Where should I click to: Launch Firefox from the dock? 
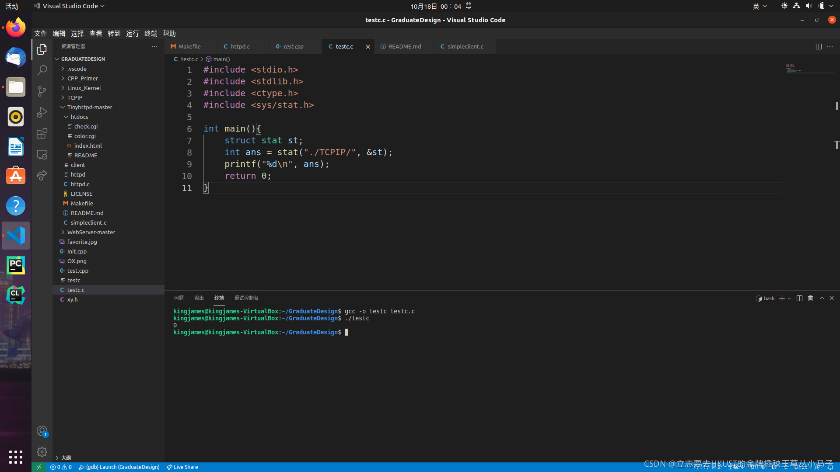coord(16,28)
